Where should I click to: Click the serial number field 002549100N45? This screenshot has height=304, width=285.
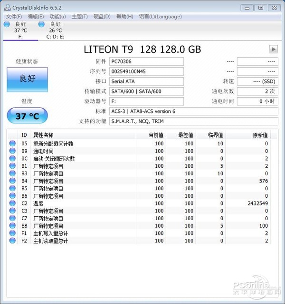click(146, 71)
